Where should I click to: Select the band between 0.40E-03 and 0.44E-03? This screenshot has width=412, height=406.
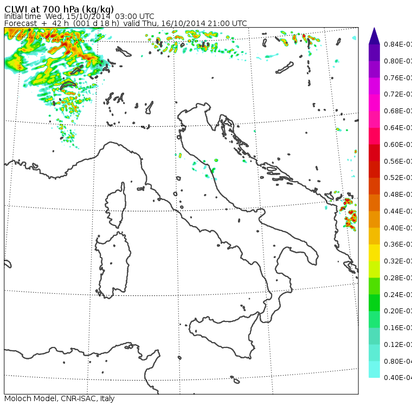click(x=374, y=220)
